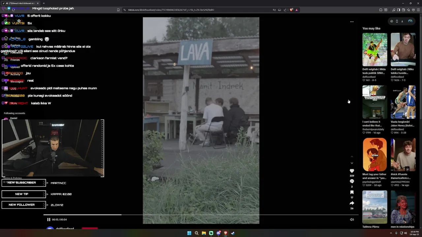Image resolution: width=422 pixels, height=237 pixels.
Task: Open the comments bubble showing 2 comments
Action: [352, 181]
